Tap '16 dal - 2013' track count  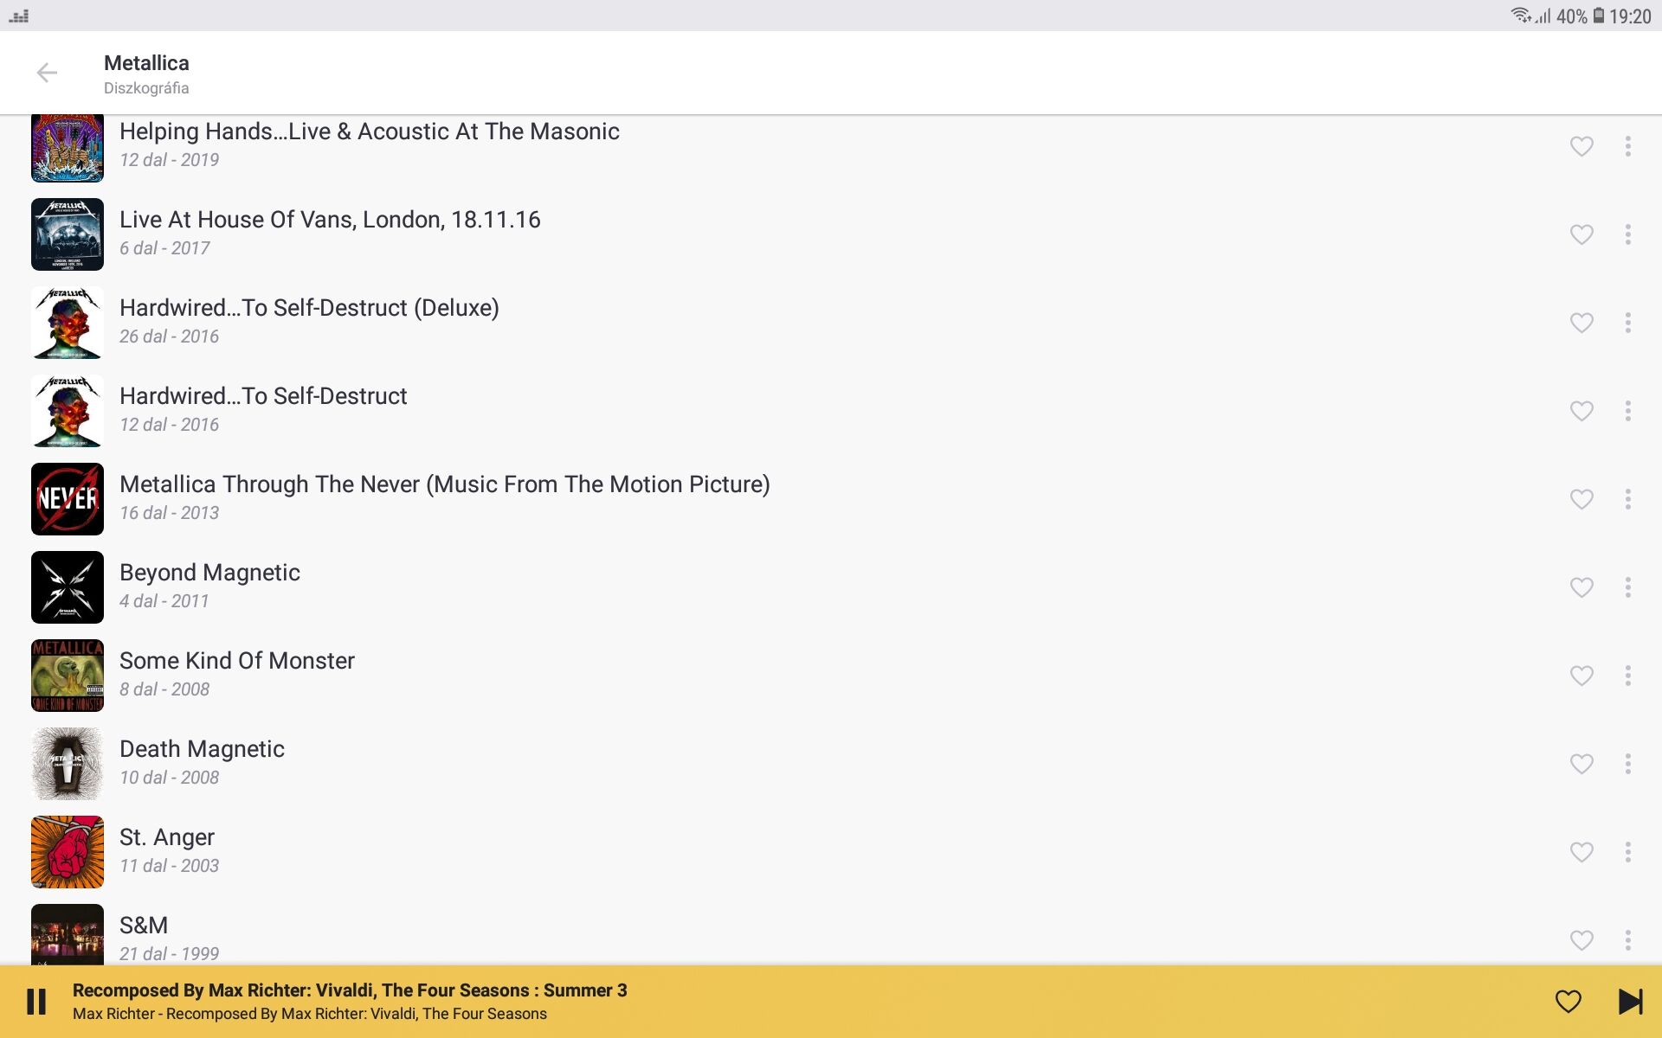click(x=169, y=513)
